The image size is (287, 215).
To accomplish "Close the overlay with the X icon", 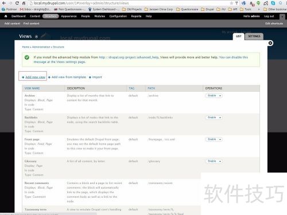I will coord(270,43).
